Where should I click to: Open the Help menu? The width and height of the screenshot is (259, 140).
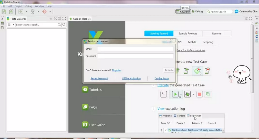click(49, 6)
